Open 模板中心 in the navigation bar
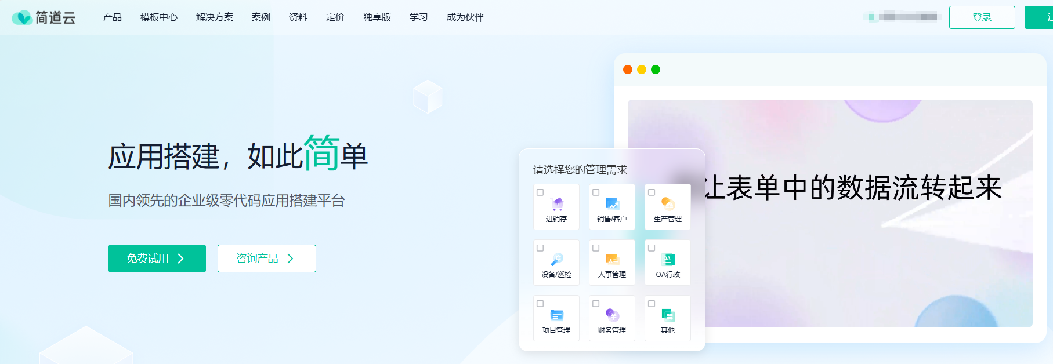Image resolution: width=1053 pixels, height=364 pixels. [x=159, y=17]
